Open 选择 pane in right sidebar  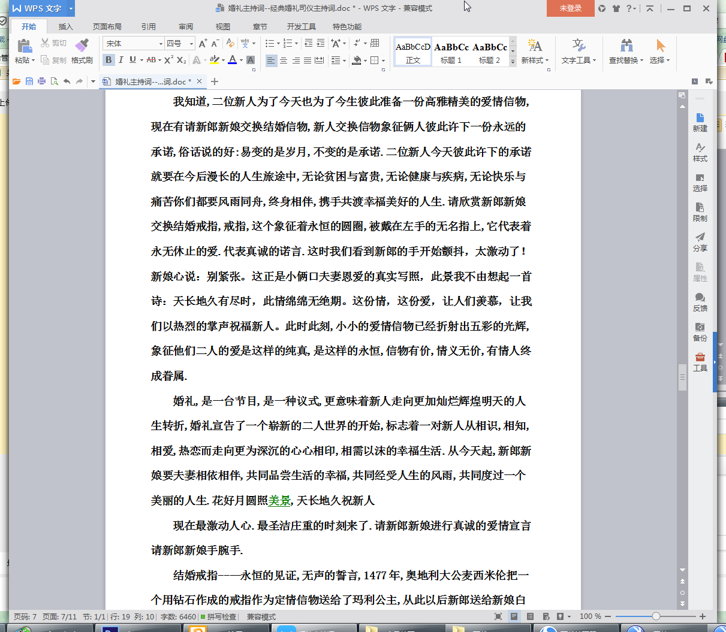click(700, 182)
